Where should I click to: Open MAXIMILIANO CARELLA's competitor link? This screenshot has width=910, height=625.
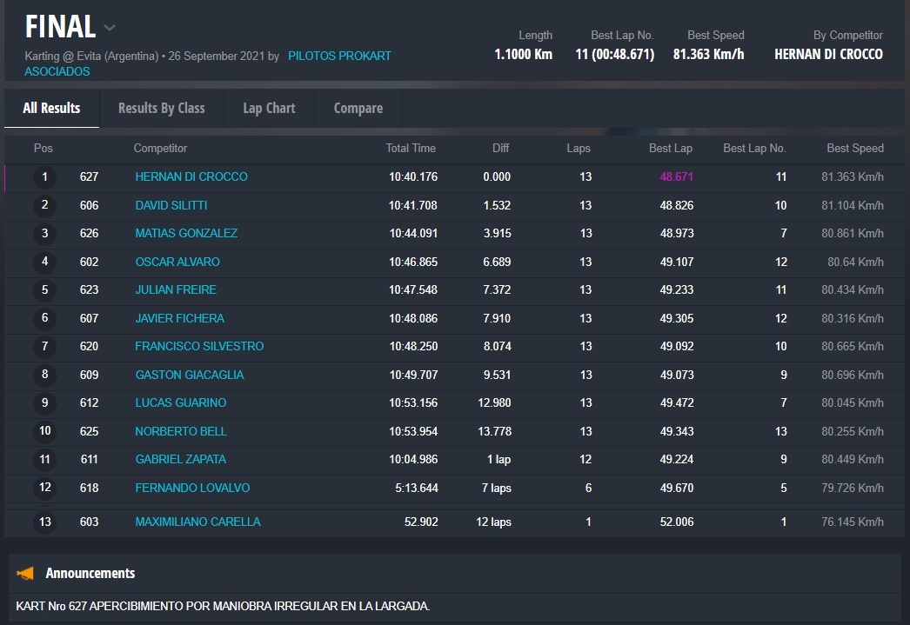(x=197, y=522)
